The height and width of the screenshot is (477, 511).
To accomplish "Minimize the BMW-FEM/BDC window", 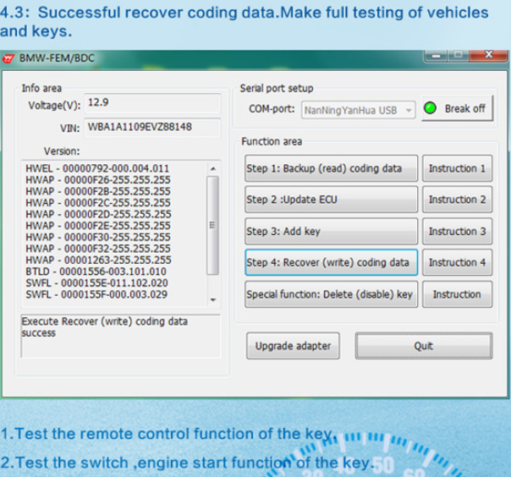I will tap(436, 56).
